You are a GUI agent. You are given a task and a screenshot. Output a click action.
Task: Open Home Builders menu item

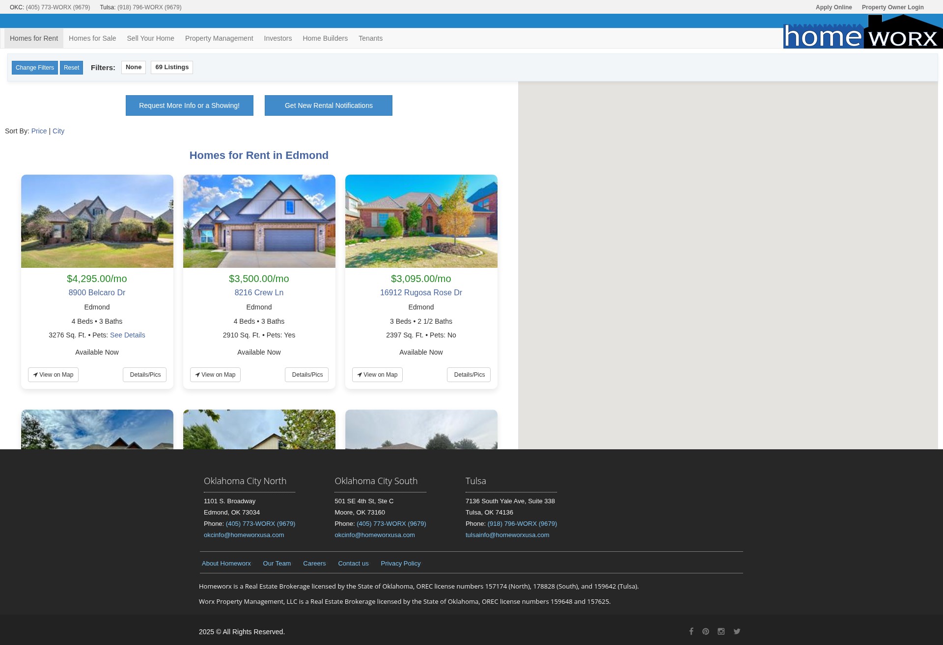coord(325,38)
